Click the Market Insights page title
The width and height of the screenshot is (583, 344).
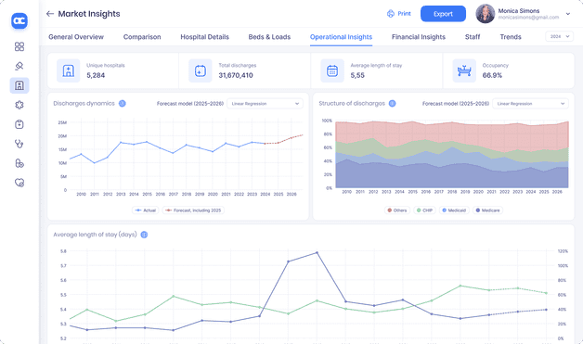pos(89,14)
